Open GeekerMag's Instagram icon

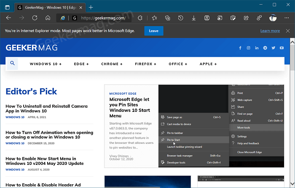[249, 48]
